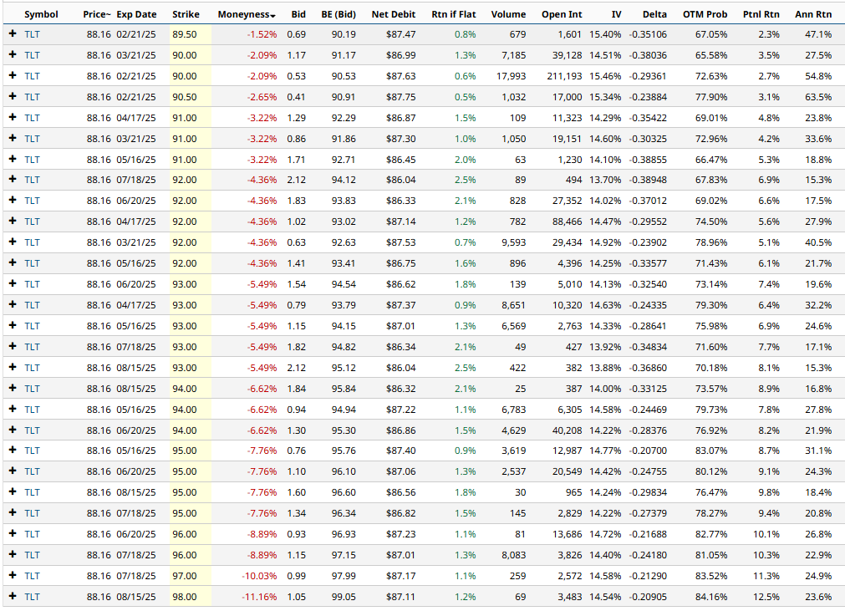This screenshot has width=845, height=611.
Task: Click open interest value 88,466
Action: (x=567, y=221)
